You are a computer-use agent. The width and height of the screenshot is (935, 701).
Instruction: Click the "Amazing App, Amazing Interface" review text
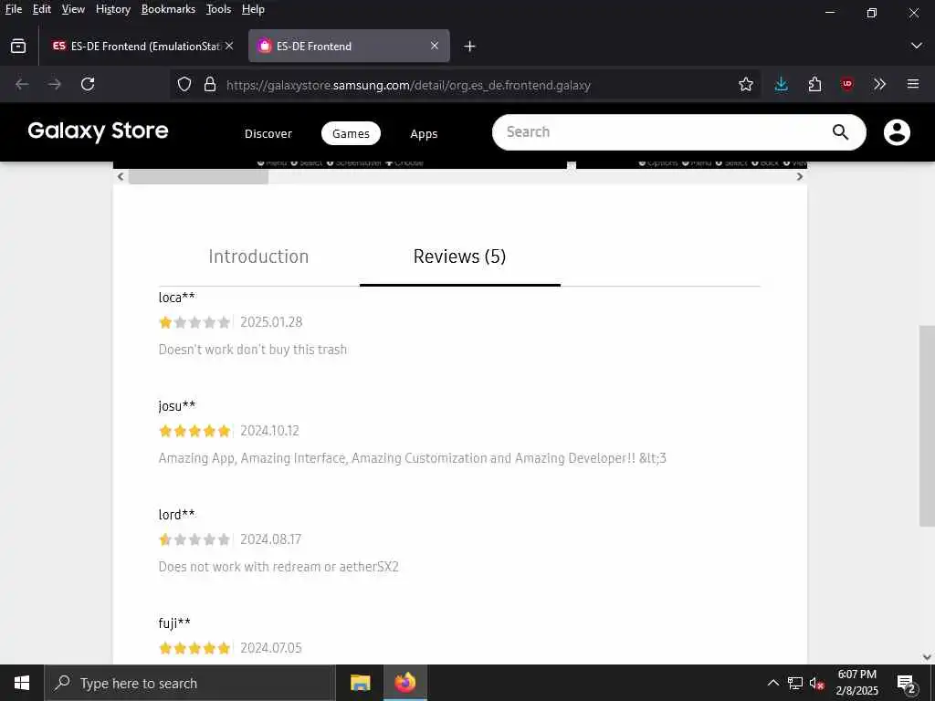(413, 458)
